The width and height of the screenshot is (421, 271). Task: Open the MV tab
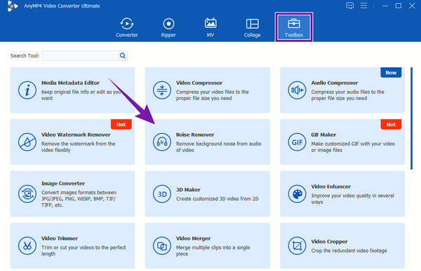pos(210,27)
